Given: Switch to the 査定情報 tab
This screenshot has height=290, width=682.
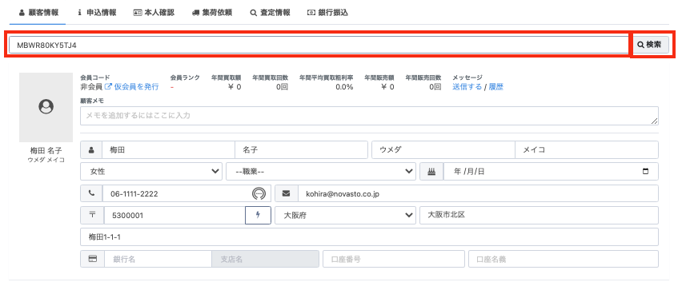Looking at the screenshot, I should (x=270, y=13).
